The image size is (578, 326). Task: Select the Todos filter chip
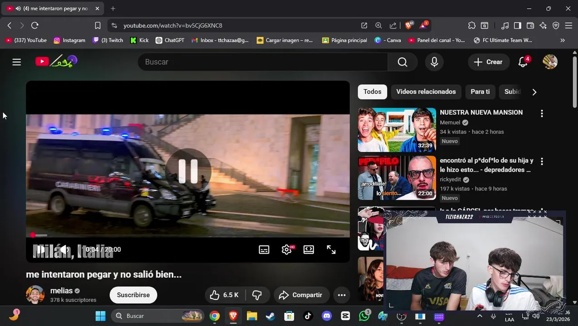(372, 92)
